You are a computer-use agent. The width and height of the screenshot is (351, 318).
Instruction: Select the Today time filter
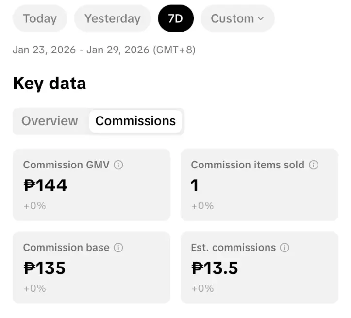click(x=40, y=18)
